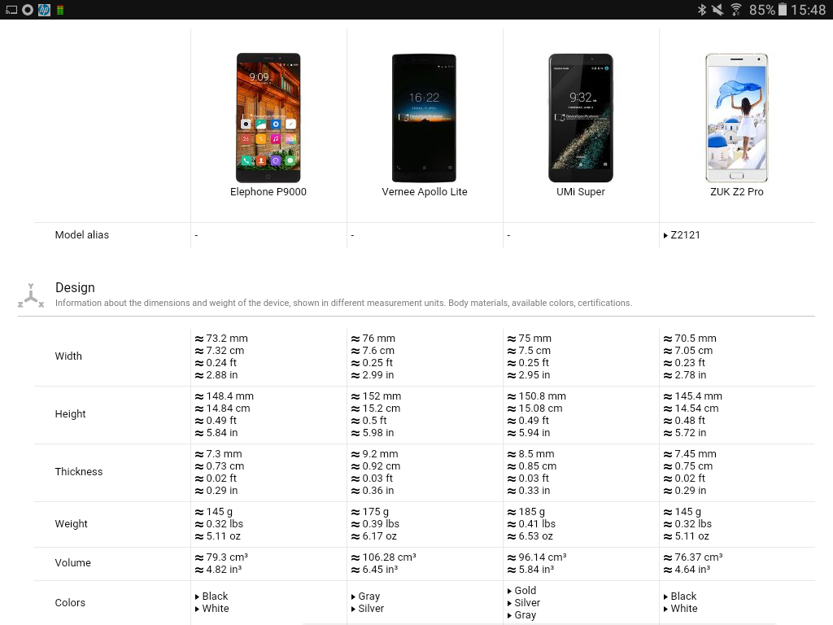Tap the muted sound status icon

pyautogui.click(x=717, y=10)
